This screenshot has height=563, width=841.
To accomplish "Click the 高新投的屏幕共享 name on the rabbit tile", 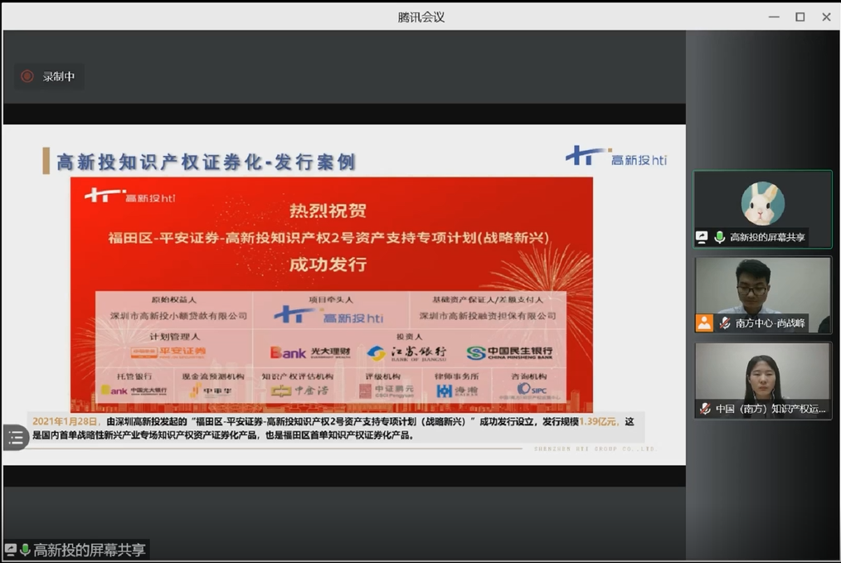I will [767, 237].
